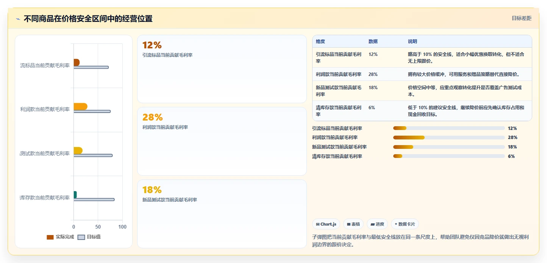Viewport: 547px width, 263px height.
Task: Click the small icon before the panel title
Action: 18,19
